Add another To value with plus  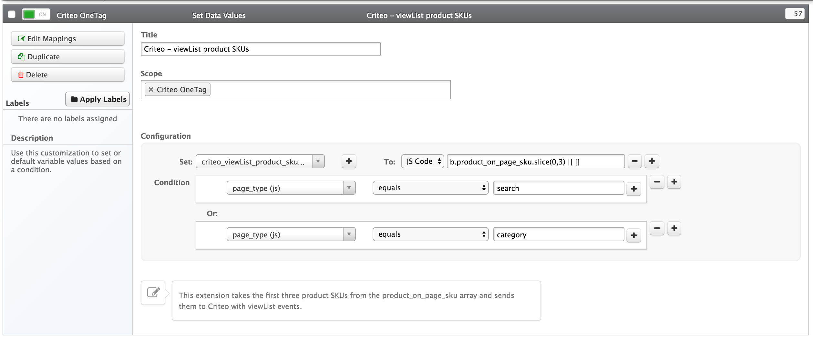click(x=652, y=161)
